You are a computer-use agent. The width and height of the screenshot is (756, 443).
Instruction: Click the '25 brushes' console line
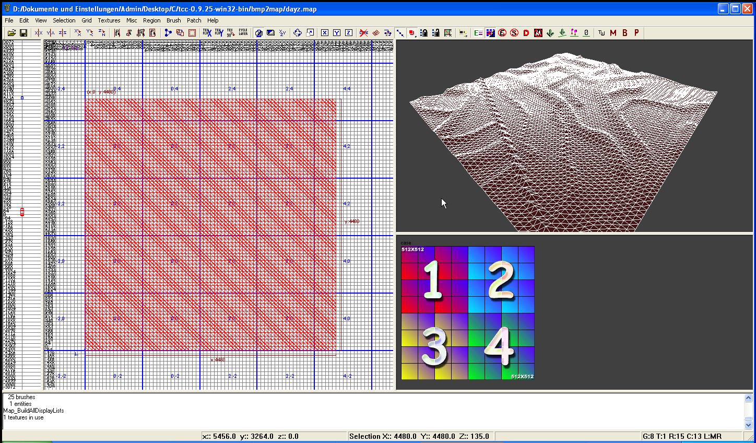21,397
